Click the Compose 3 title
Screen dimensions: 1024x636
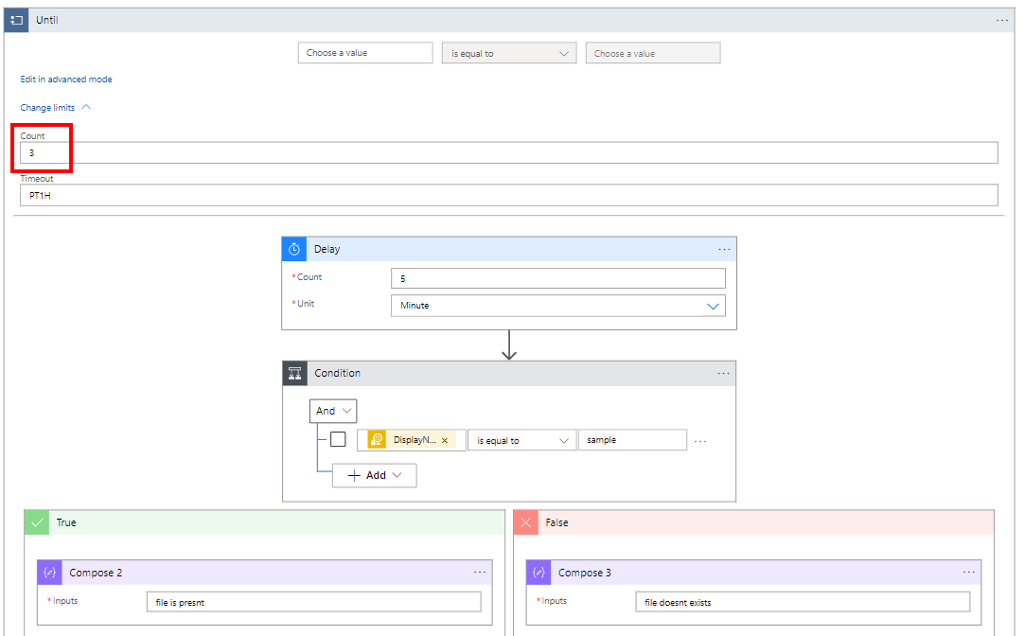pos(585,573)
